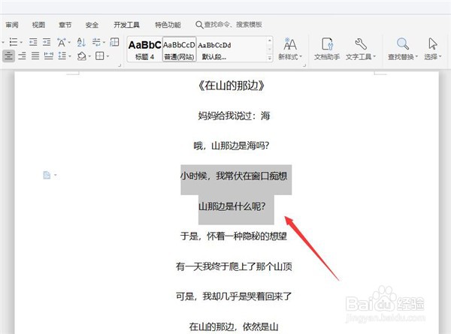451x334 pixels.
Task: Click line 可是，我却几乎是哭着回来了
Action: [x=234, y=296]
